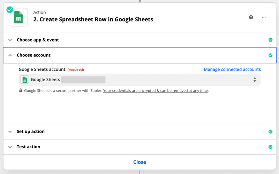The image size is (279, 174).
Task: Collapse the Choose account section chevron
Action: 10,55
